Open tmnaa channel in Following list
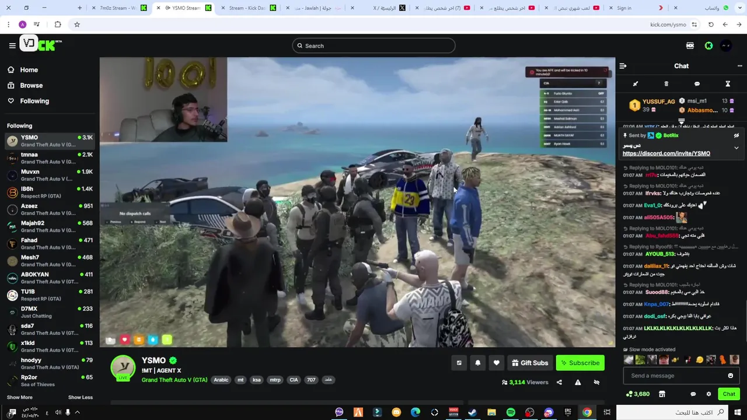This screenshot has width=747, height=420. [50, 158]
